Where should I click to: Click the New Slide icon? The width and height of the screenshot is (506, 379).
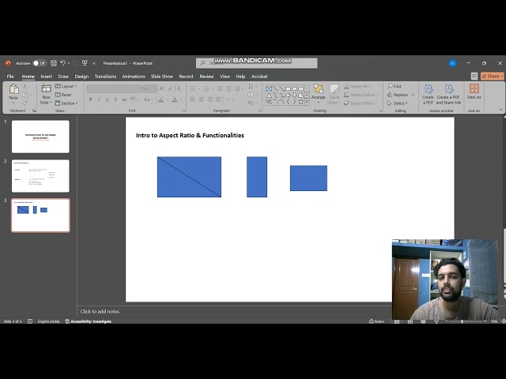click(x=46, y=88)
